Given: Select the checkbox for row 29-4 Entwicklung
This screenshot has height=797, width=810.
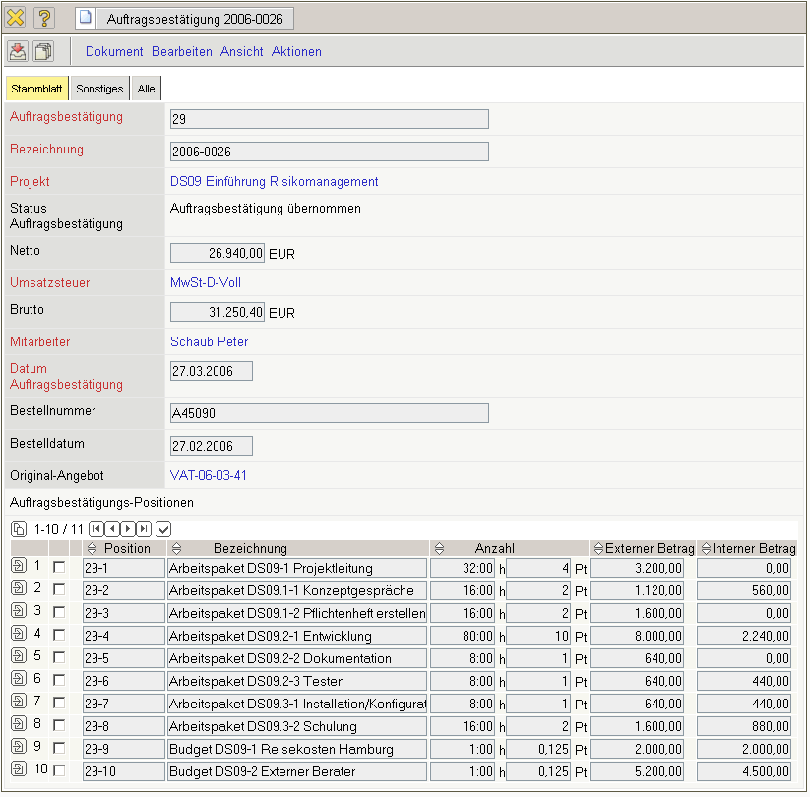Looking at the screenshot, I should point(59,636).
